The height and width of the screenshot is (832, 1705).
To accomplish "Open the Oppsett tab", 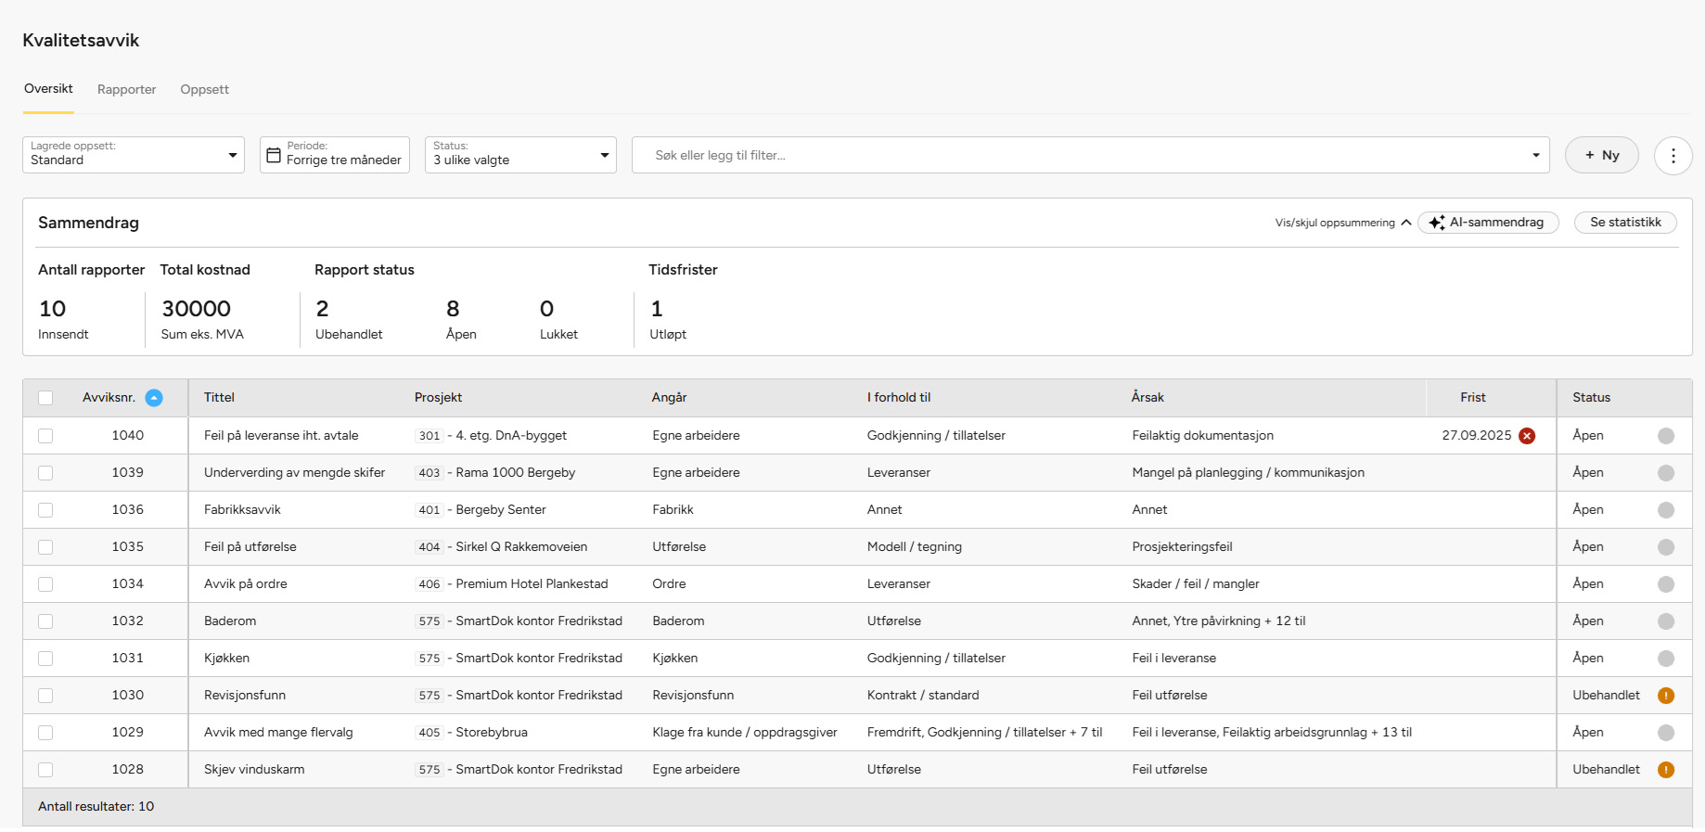I will point(204,90).
